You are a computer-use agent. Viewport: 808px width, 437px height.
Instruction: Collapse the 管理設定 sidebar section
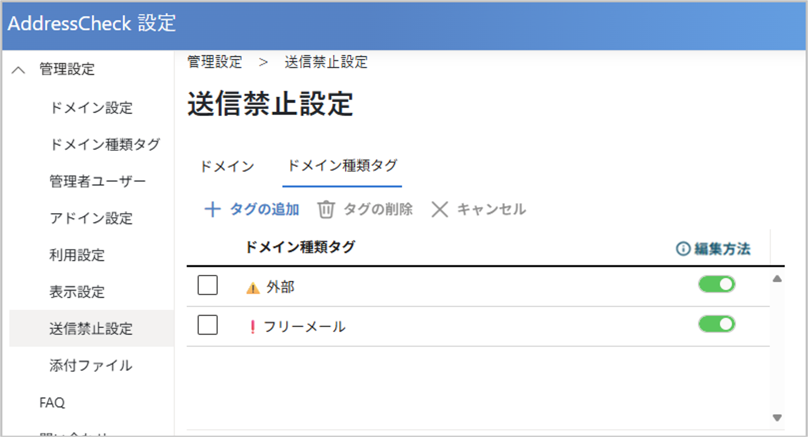point(19,70)
